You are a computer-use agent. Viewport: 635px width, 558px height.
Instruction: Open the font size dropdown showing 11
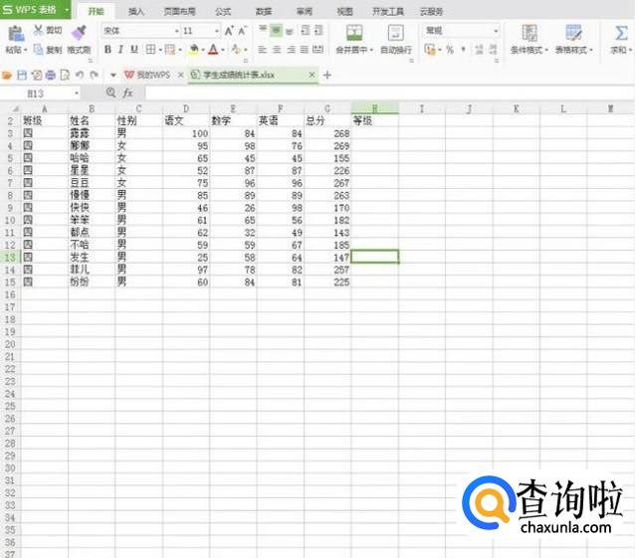217,31
